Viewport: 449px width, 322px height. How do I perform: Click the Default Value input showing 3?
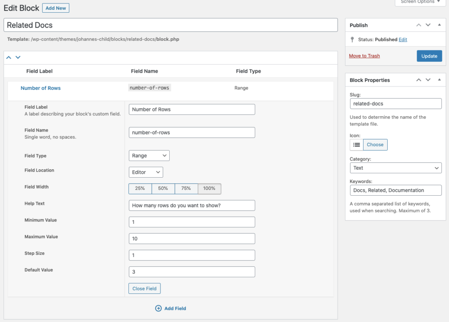(192, 272)
